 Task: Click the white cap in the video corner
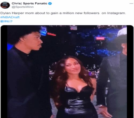[x=122, y=32]
